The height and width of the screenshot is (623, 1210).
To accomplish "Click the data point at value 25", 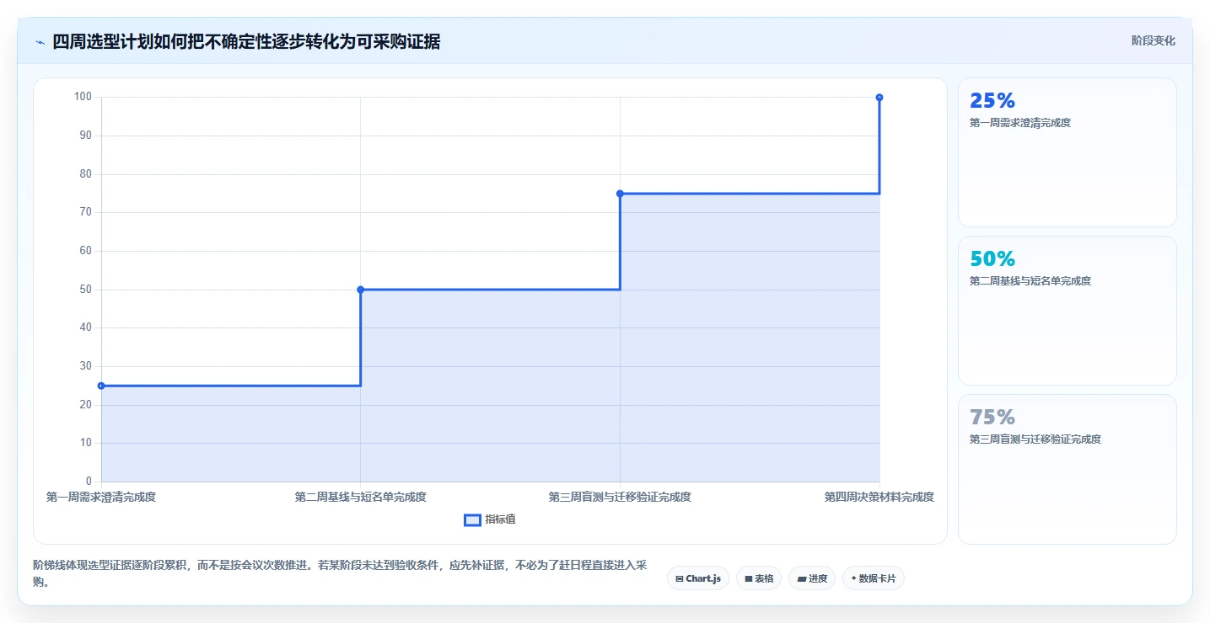I will coord(101,386).
